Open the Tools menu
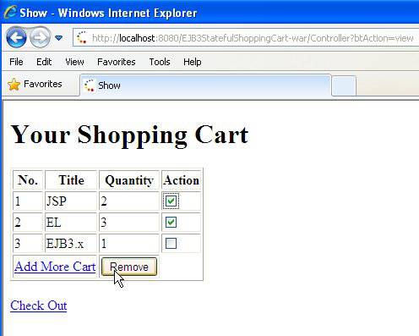Viewport: 419px width, 336px height. (160, 62)
